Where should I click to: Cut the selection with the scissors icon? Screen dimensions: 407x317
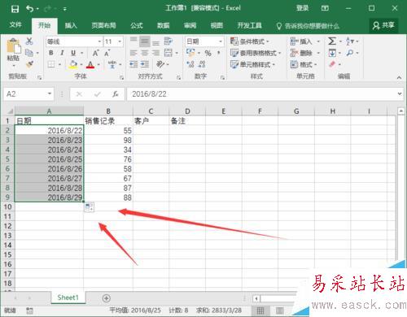pyautogui.click(x=29, y=41)
